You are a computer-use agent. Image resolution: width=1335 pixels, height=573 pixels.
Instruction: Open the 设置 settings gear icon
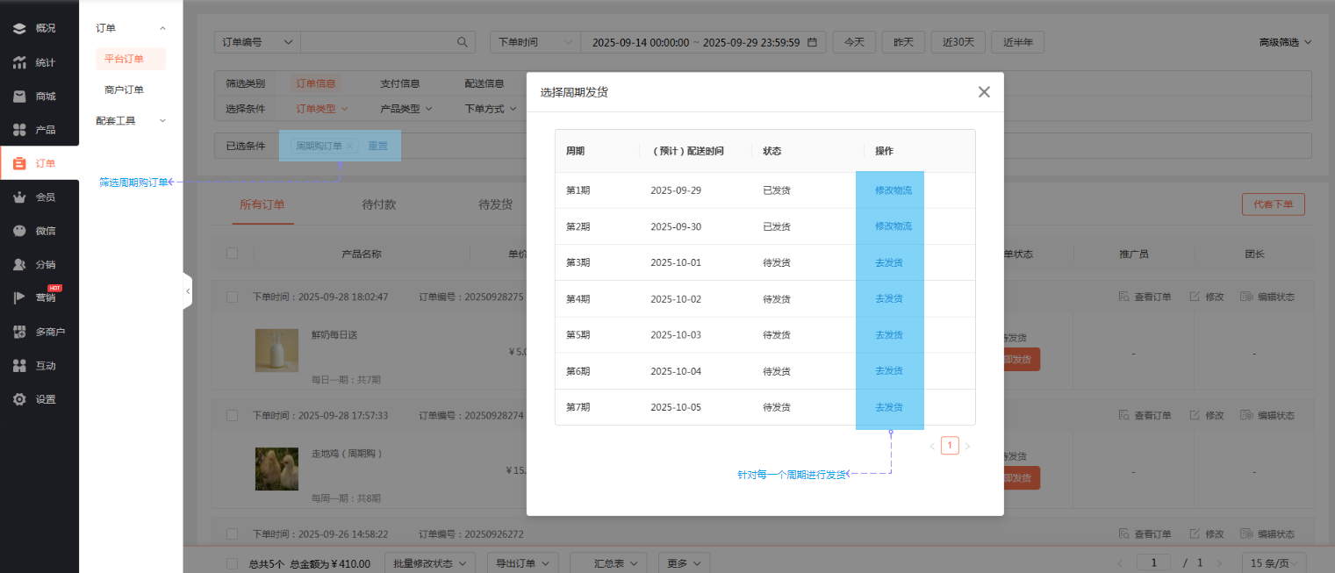[19, 399]
